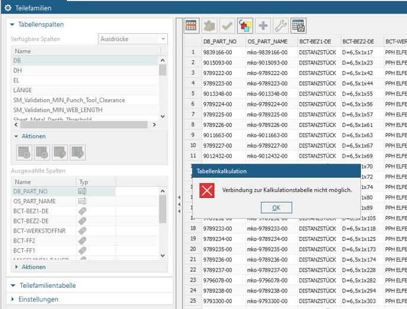Screen dimensions: 407x309
Task: Open the Ausdrücke dropdown for available columns
Action: (133, 39)
